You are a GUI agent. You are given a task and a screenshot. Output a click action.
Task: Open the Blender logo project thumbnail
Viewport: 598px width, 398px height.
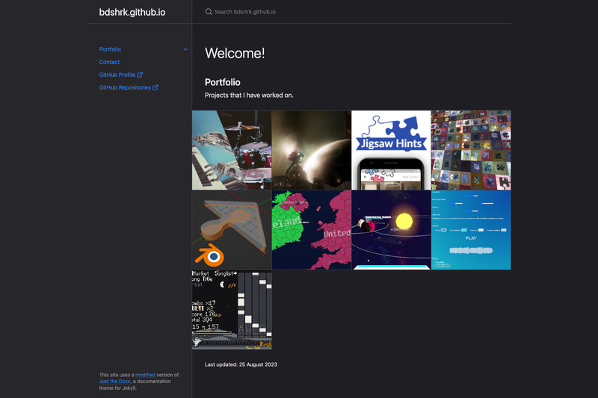(232, 230)
